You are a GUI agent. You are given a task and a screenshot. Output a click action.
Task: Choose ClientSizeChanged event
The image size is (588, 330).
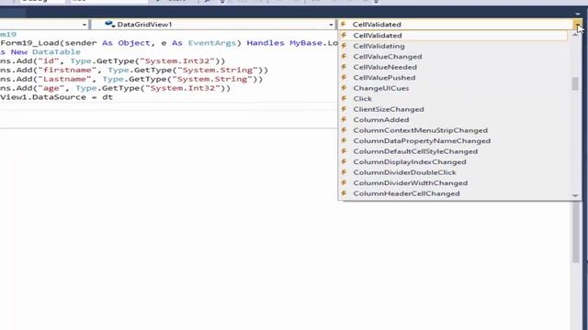tap(453, 109)
